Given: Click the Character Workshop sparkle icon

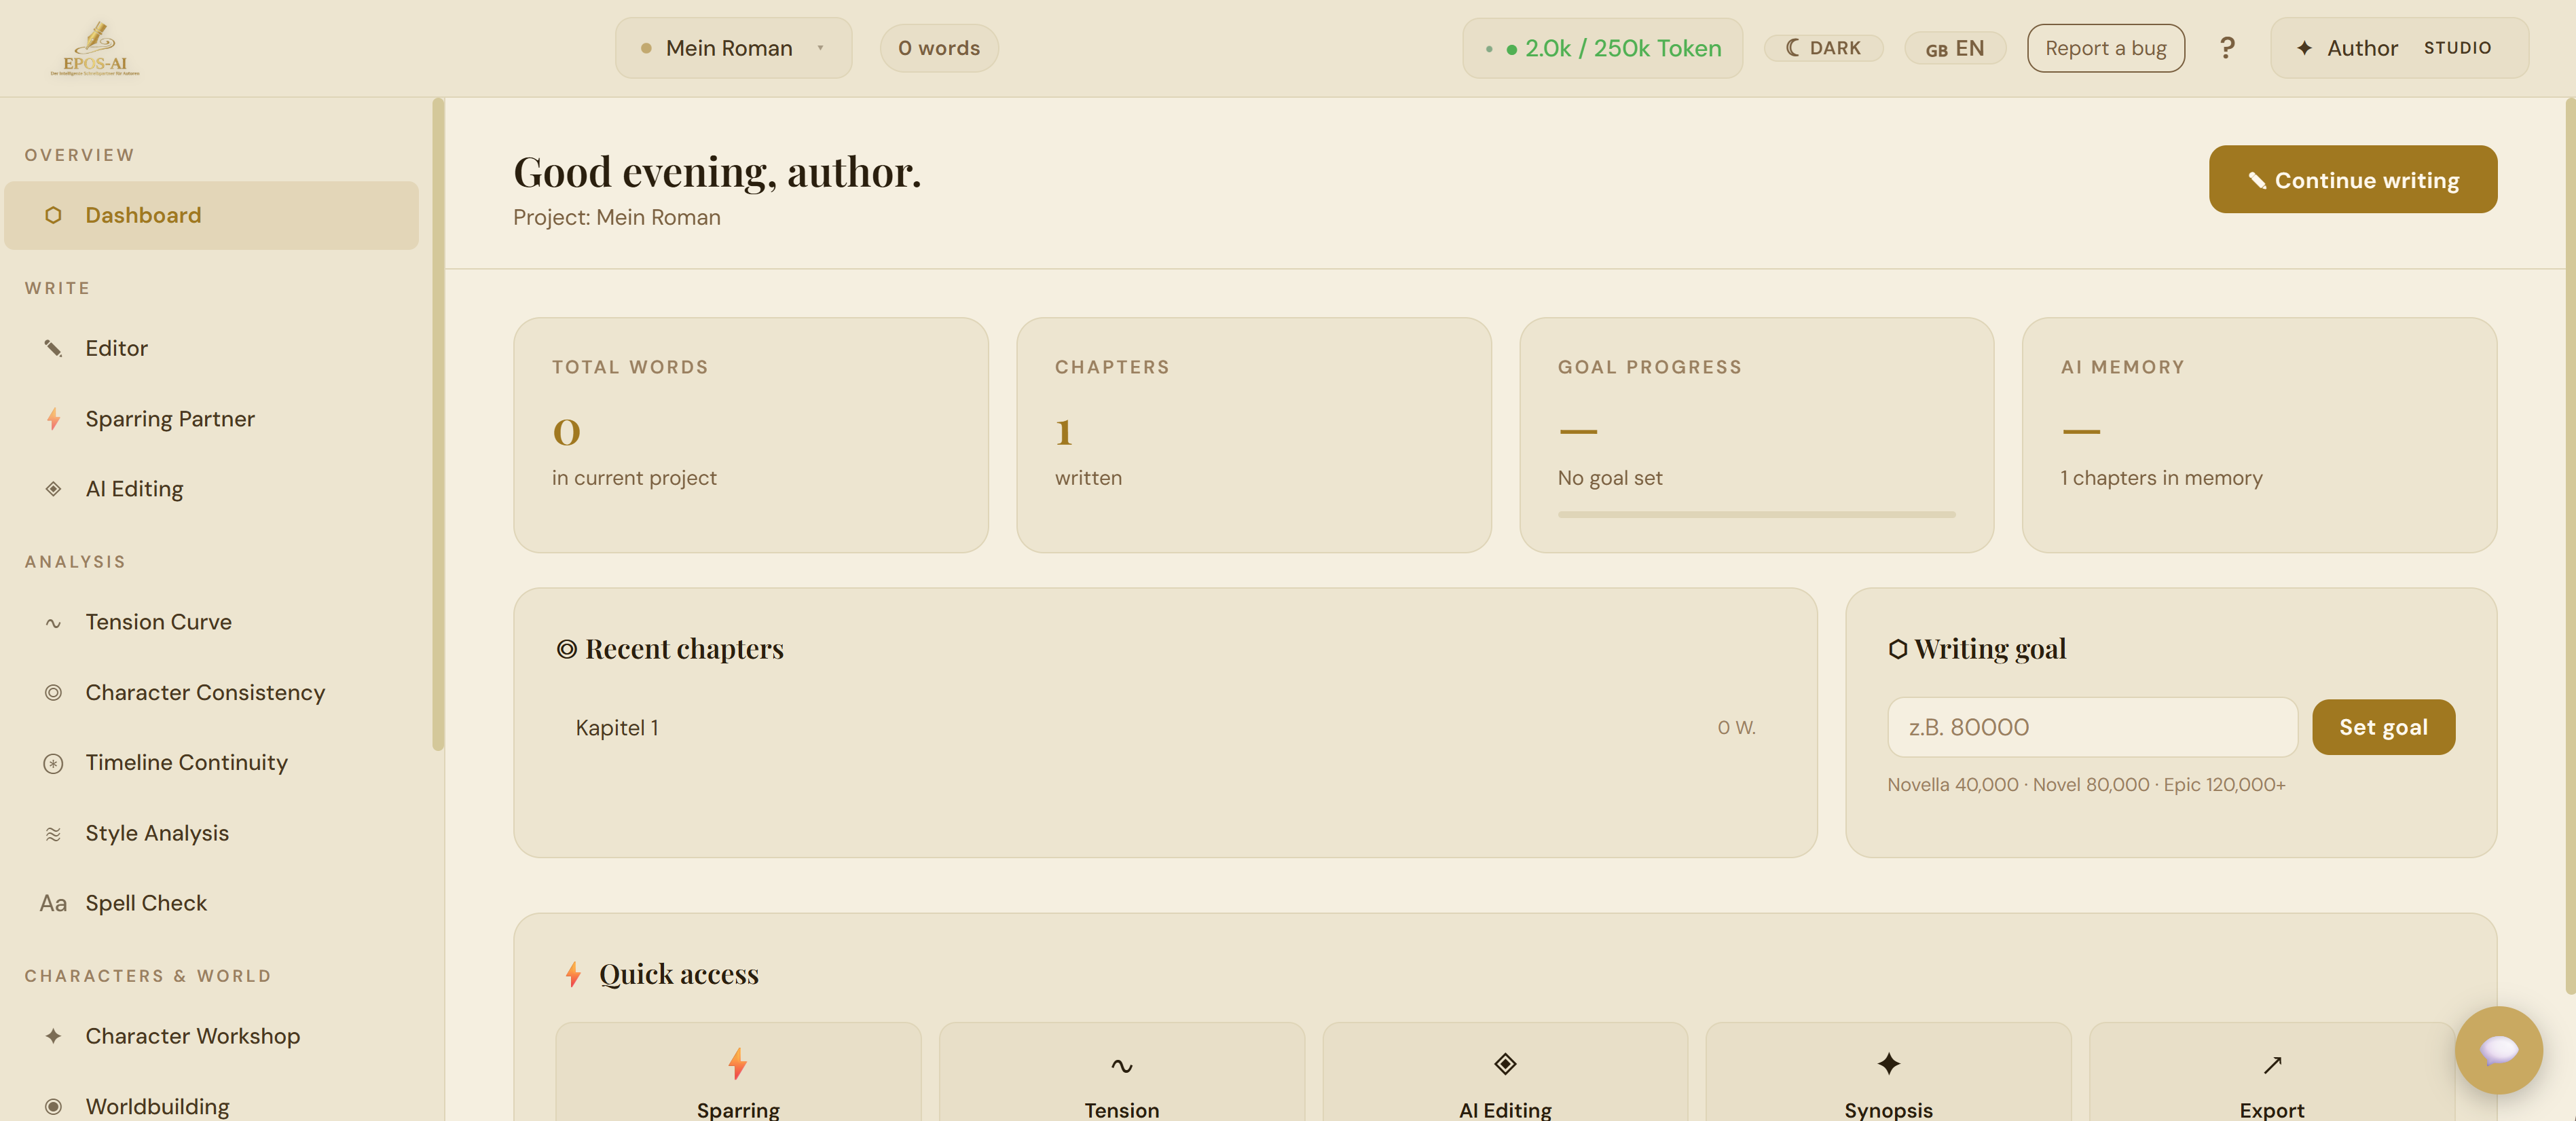Looking at the screenshot, I should coord(53,1037).
